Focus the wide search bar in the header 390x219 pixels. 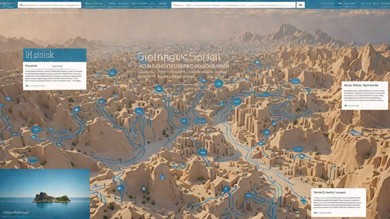233,5
